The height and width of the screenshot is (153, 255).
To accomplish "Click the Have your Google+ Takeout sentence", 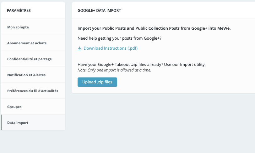I will tap(142, 65).
